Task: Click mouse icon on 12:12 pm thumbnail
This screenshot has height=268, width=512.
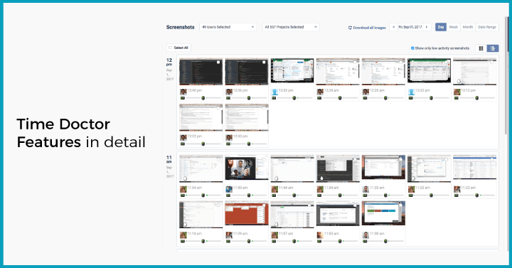Action: 459,81
